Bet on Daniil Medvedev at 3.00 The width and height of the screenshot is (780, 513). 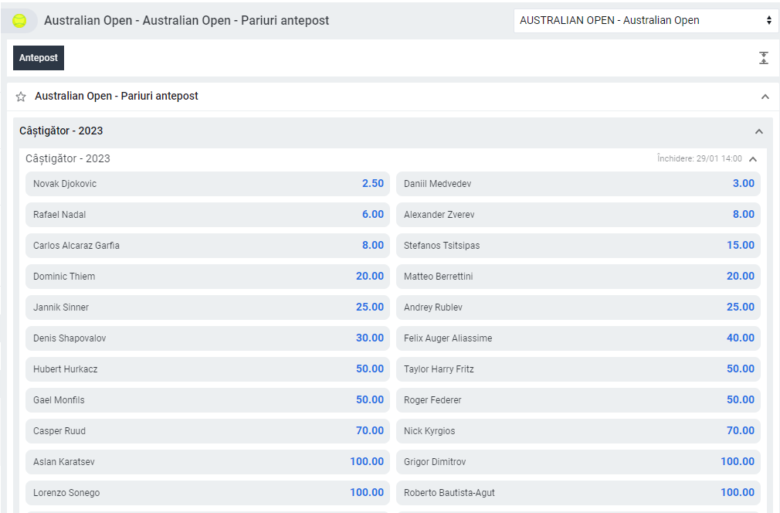pos(578,184)
